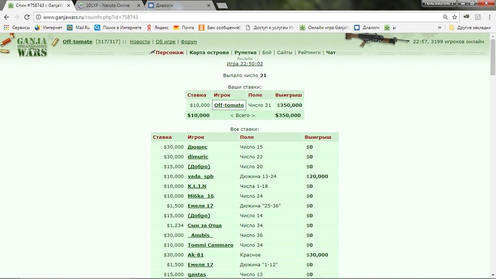496x279 pixels.
Task: Click the browser Forward arrow
Action: click(x=17, y=17)
